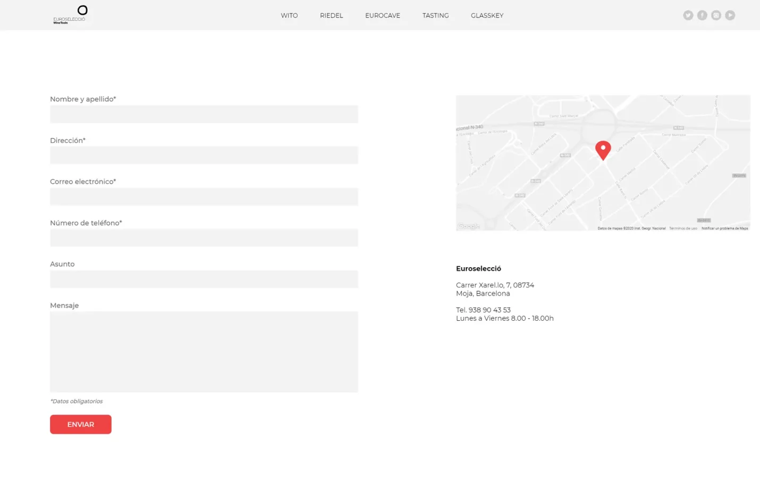Open the Twitter social icon
Viewport: 760px width, 478px height.
688,15
